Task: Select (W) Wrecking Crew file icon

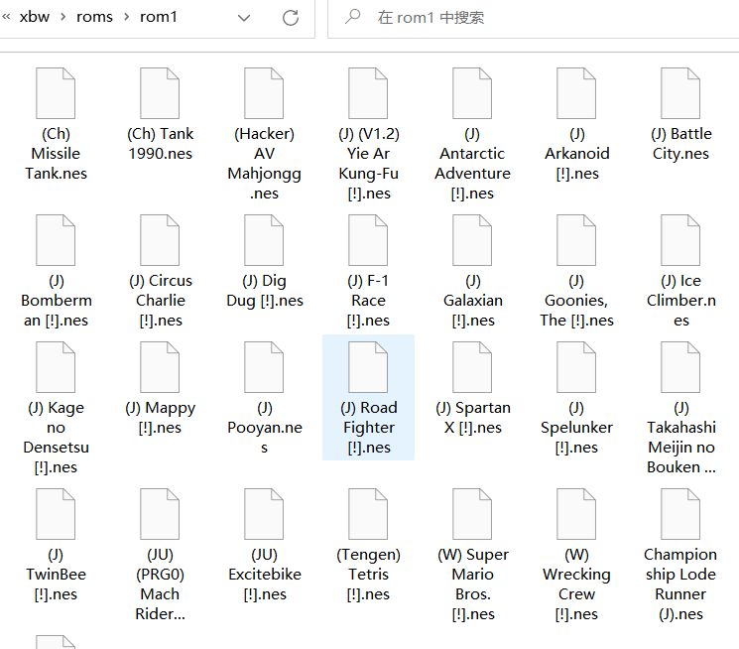Action: pyautogui.click(x=576, y=514)
